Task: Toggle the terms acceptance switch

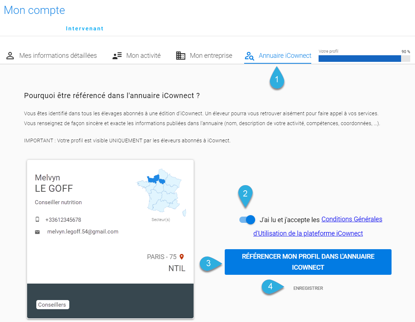Action: [x=247, y=220]
